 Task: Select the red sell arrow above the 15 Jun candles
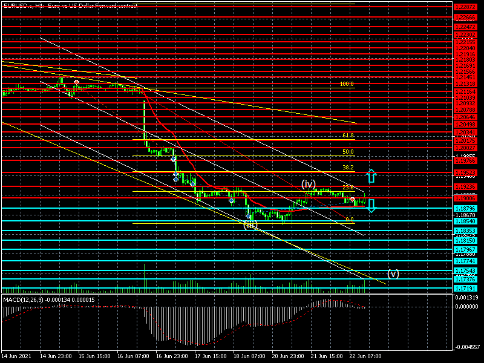click(77, 82)
